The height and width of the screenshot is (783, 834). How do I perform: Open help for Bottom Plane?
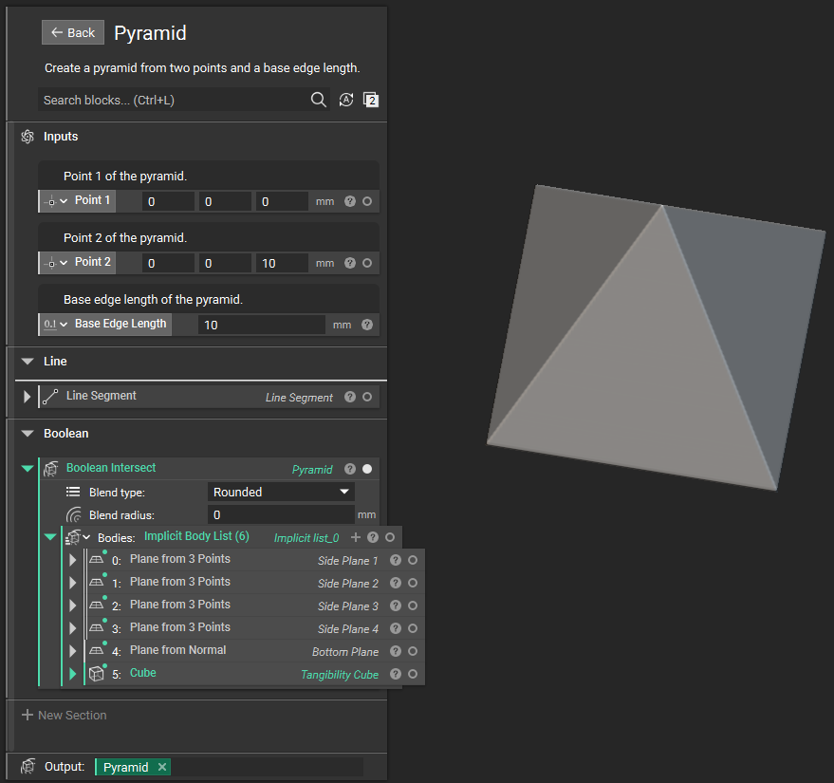tap(396, 651)
